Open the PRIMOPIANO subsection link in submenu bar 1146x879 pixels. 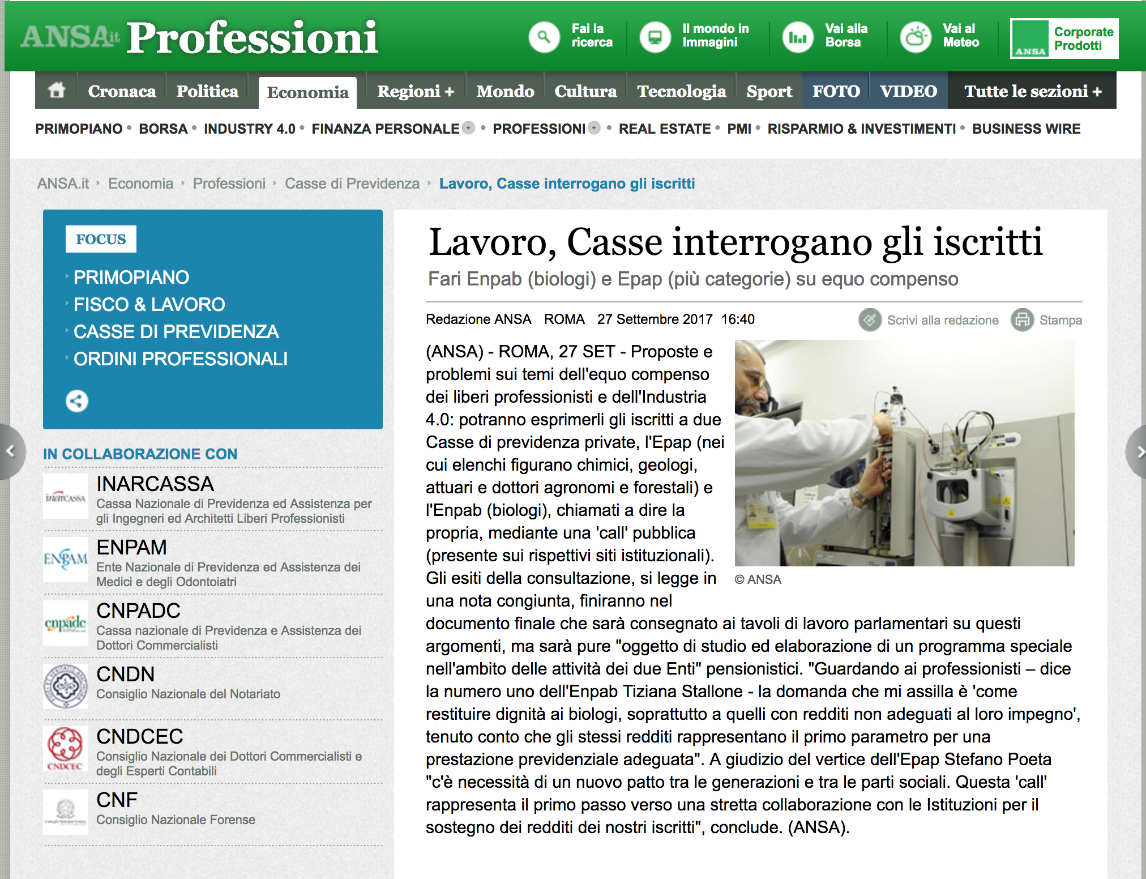pyautogui.click(x=79, y=129)
